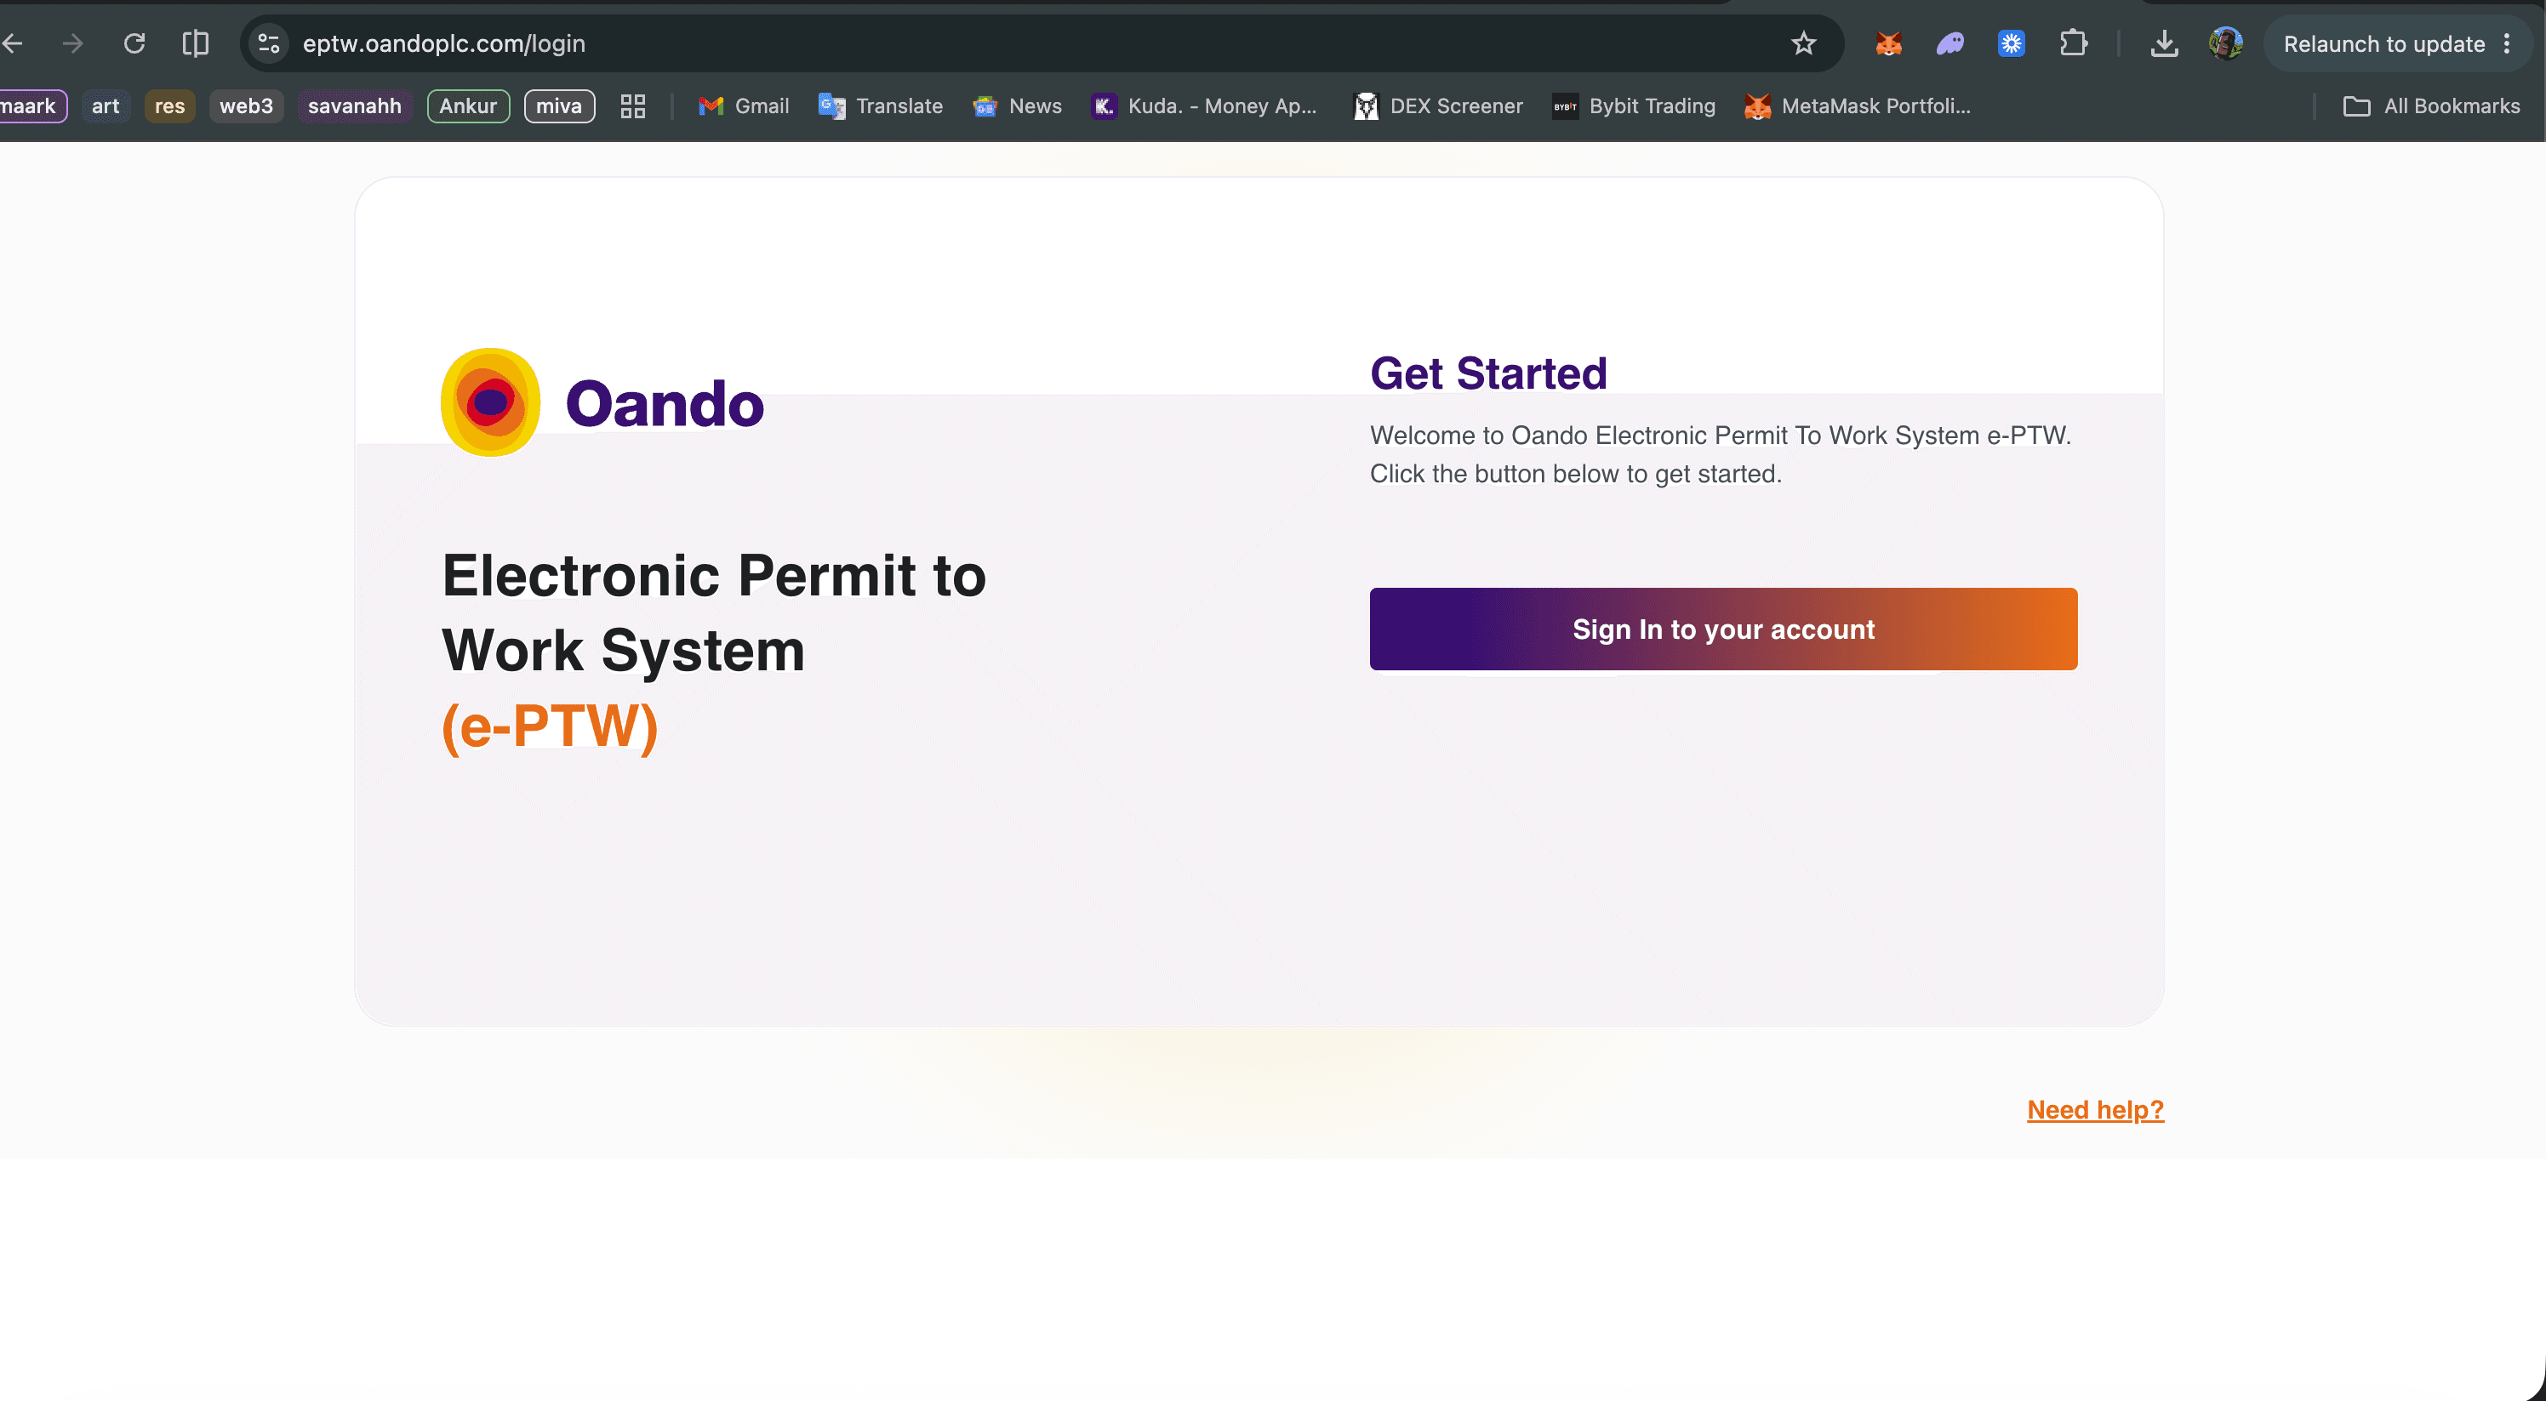Click the 'Welcome to Oando Electronic Permit' text
The width and height of the screenshot is (2546, 1401).
[1721, 435]
